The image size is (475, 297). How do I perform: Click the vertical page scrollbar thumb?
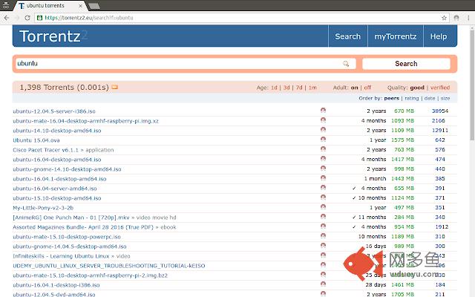coord(472,85)
